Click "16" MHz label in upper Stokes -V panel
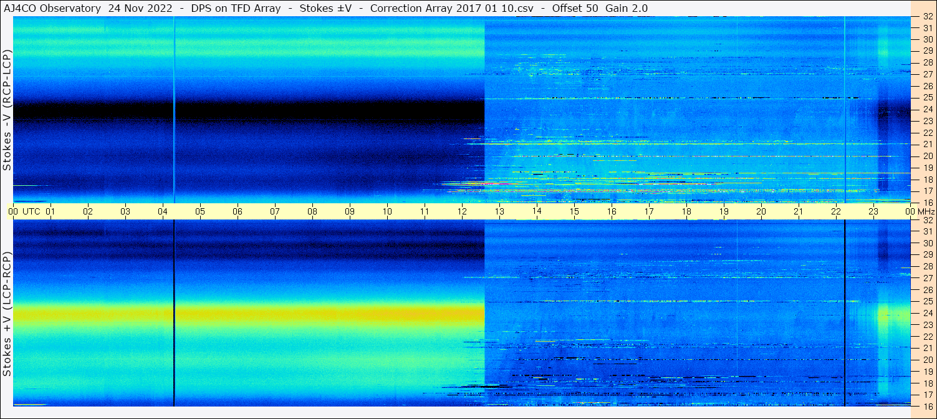 pyautogui.click(x=928, y=203)
